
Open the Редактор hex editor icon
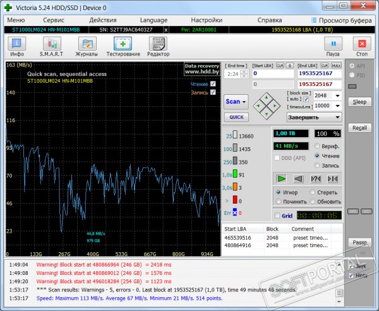[158, 44]
